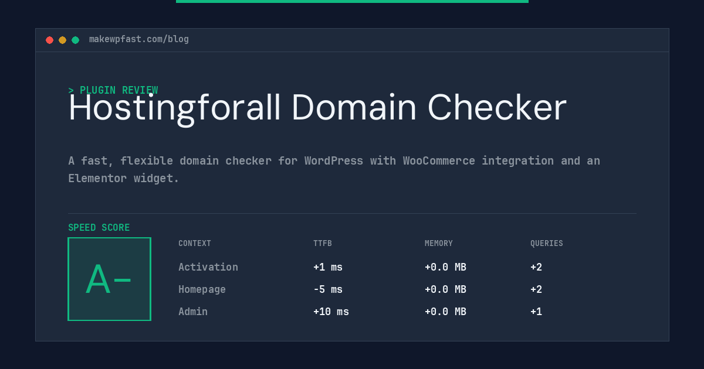Click Admin queries '+1' value
This screenshot has width=704, height=369.
(536, 312)
